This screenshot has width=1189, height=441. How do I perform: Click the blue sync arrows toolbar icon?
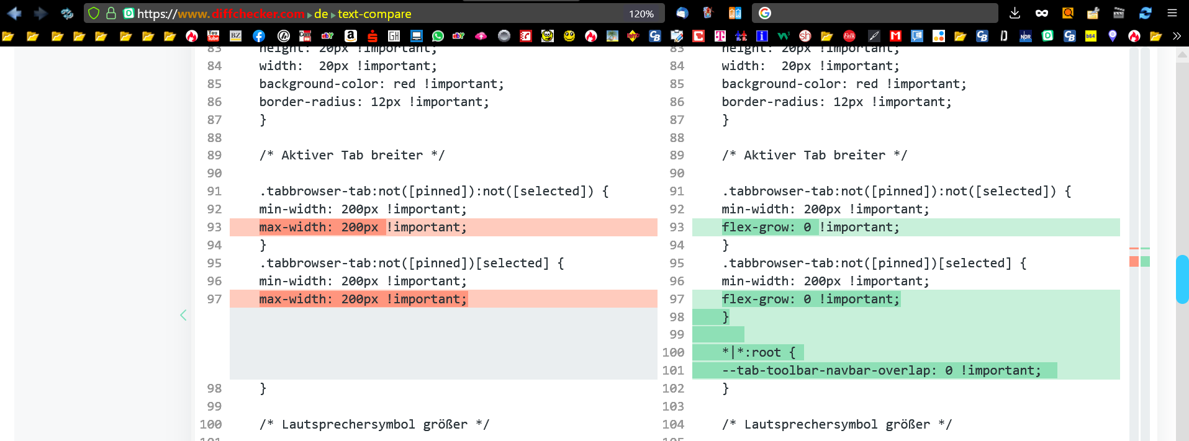(x=1145, y=13)
